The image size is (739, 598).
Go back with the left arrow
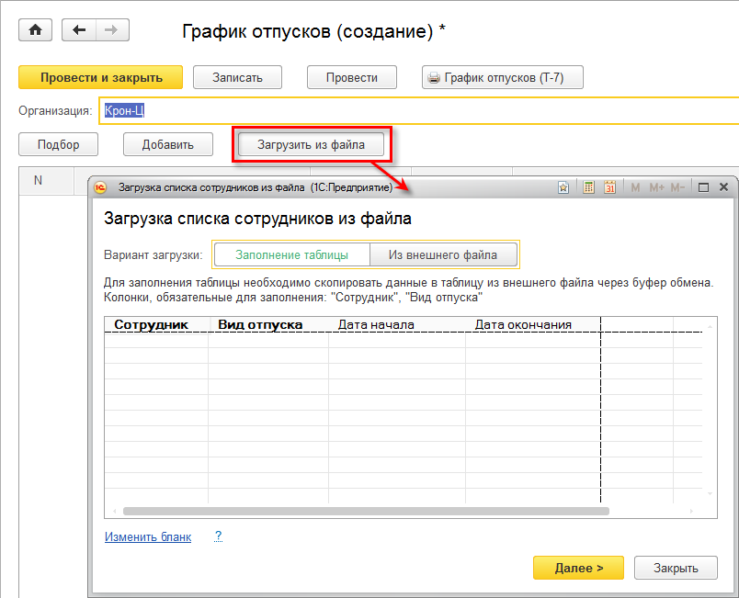[79, 30]
